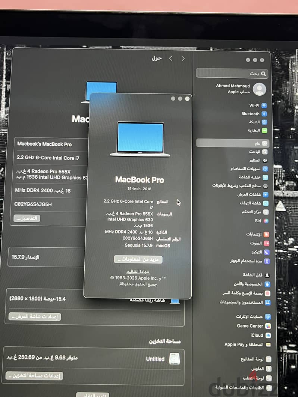Click the 16 GB 2400 MHz DDR4 memory row

43,190
